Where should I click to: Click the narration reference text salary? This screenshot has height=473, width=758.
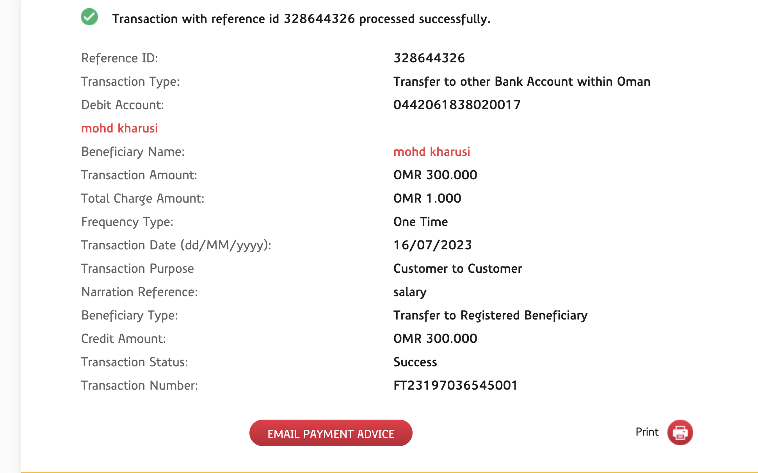(x=410, y=292)
